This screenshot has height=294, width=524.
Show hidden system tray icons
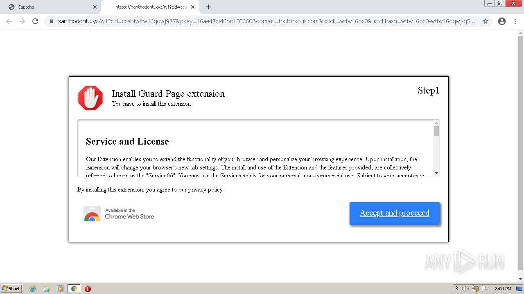pyautogui.click(x=456, y=288)
